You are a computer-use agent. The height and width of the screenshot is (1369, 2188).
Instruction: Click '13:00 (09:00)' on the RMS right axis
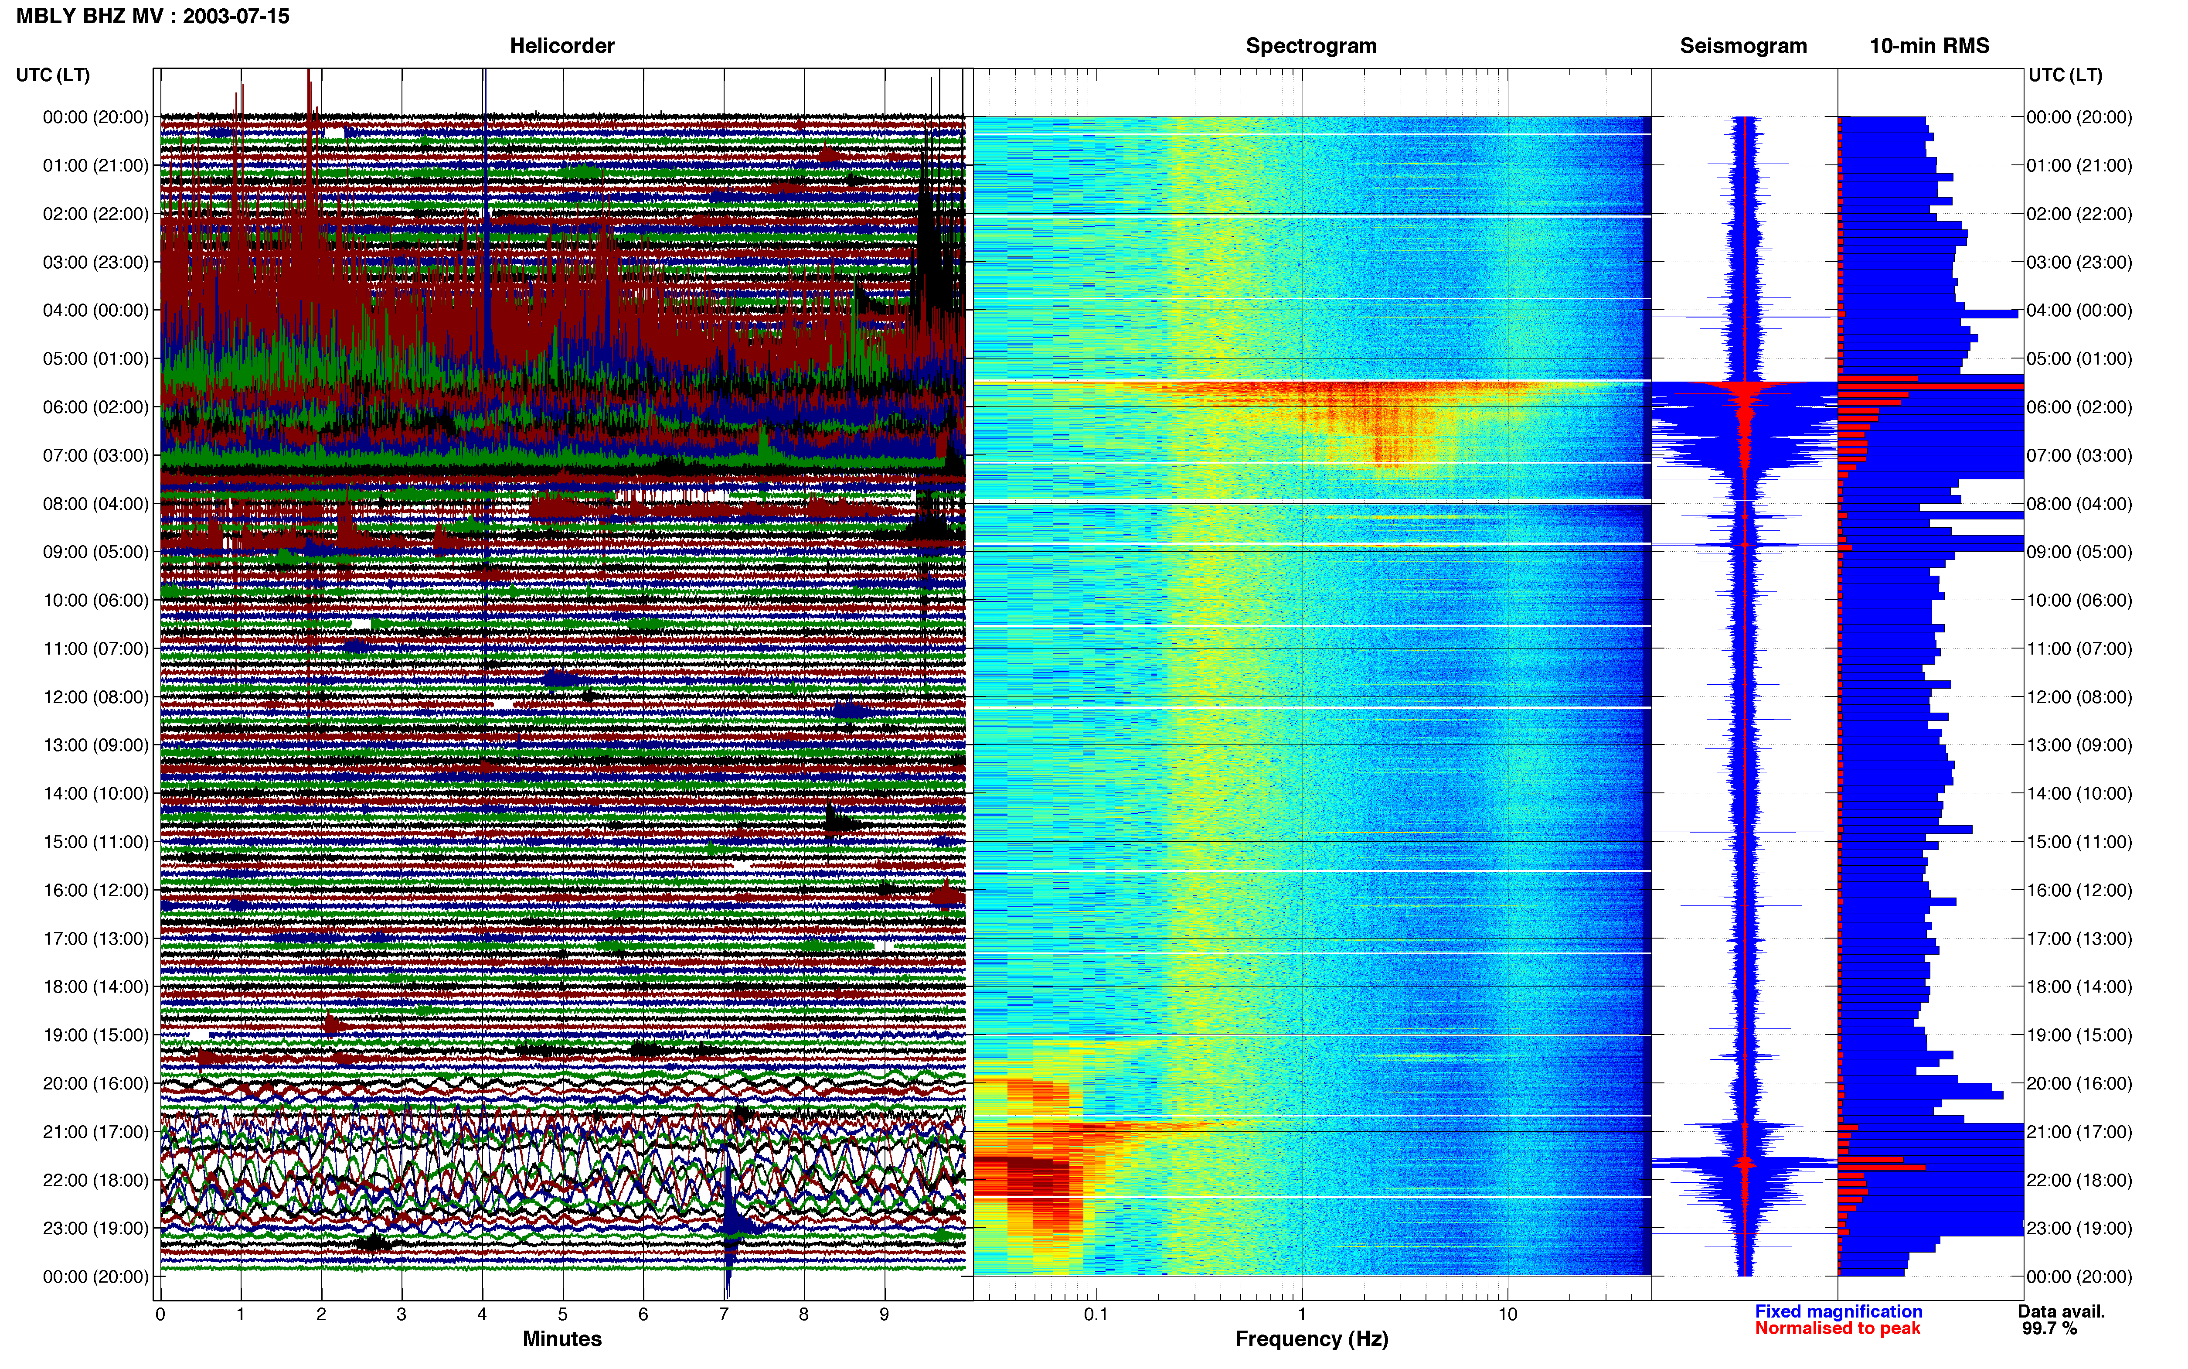[2079, 745]
